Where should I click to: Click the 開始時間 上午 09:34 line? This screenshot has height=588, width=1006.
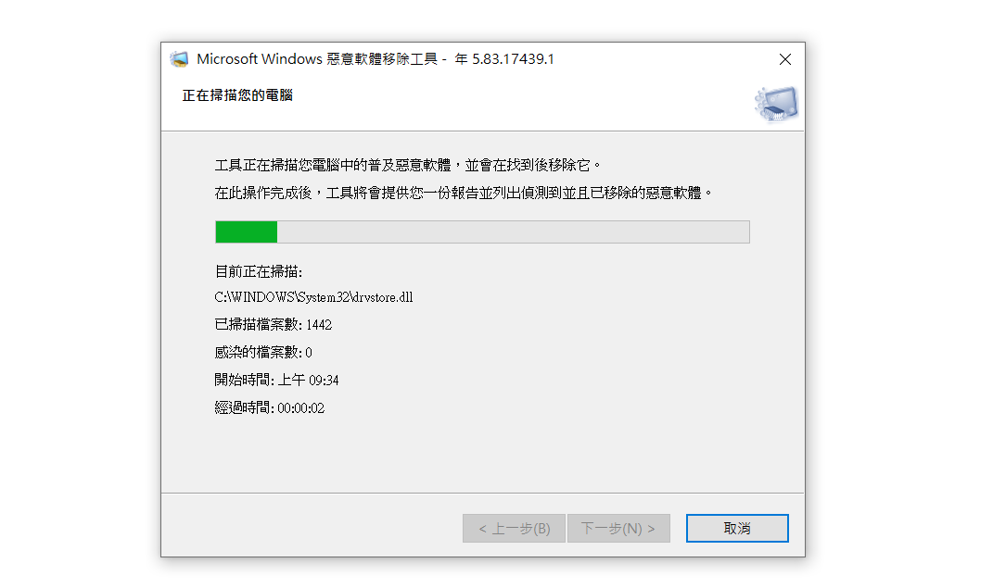coord(276,381)
